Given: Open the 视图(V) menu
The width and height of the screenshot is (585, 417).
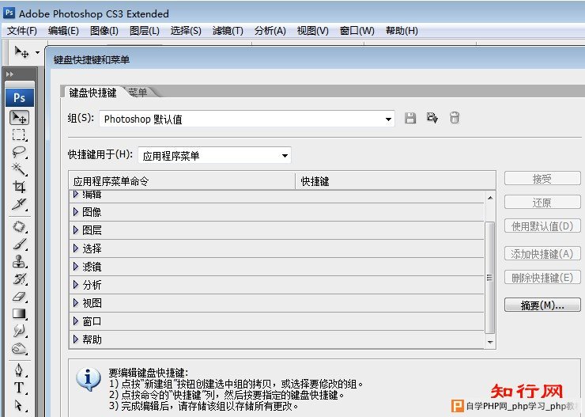Looking at the screenshot, I should click(312, 31).
